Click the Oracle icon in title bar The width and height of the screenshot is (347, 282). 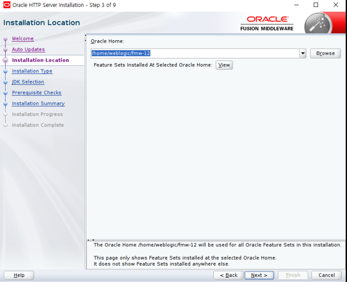(x=7, y=5)
